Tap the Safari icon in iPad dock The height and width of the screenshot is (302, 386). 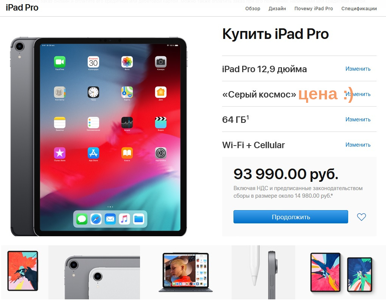point(96,219)
